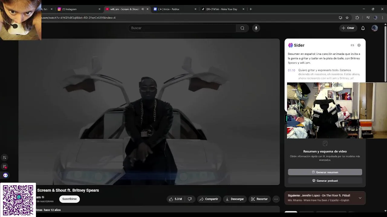Close the TikTok tab
Image resolution: width=387 pixels, height=217 pixels.
pos(243,9)
